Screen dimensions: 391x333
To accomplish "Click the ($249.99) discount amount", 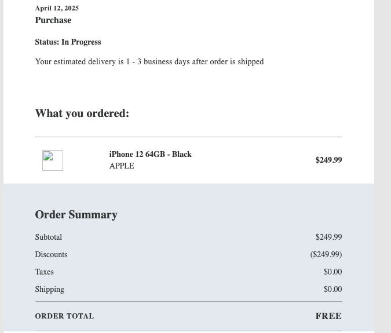I will (326, 255).
